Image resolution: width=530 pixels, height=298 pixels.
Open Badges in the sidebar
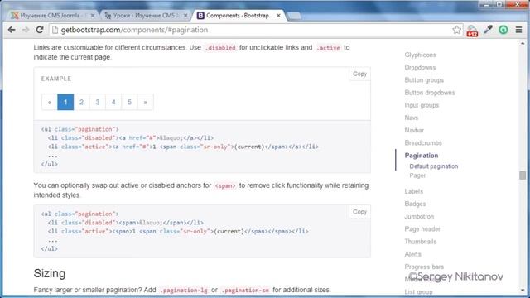tap(415, 204)
